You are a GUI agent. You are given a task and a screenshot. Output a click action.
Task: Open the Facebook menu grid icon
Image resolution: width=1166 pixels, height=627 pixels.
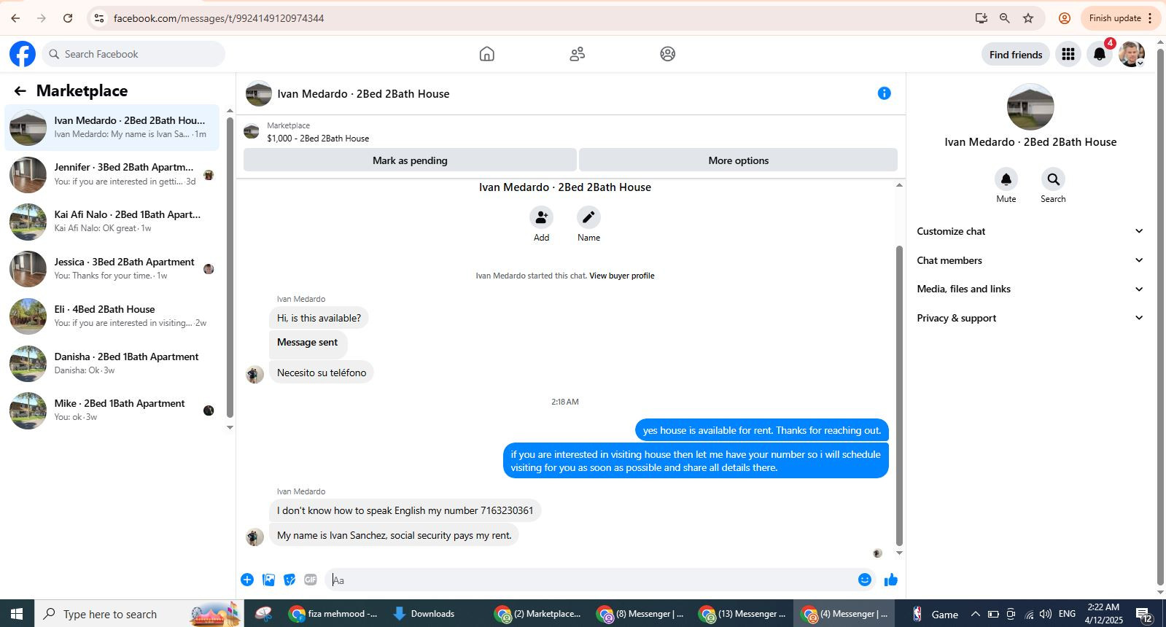(x=1068, y=54)
